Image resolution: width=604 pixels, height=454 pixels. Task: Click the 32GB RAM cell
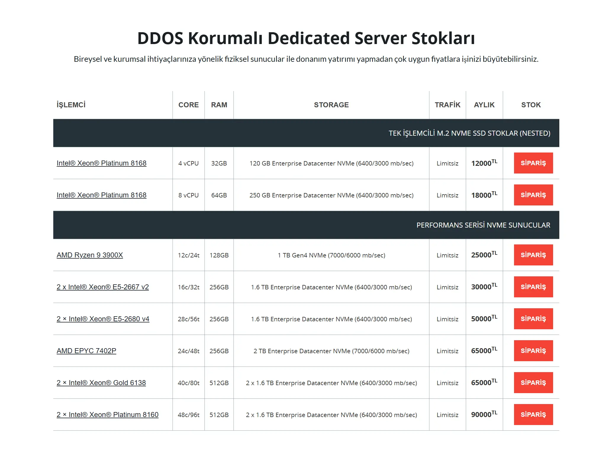click(219, 163)
